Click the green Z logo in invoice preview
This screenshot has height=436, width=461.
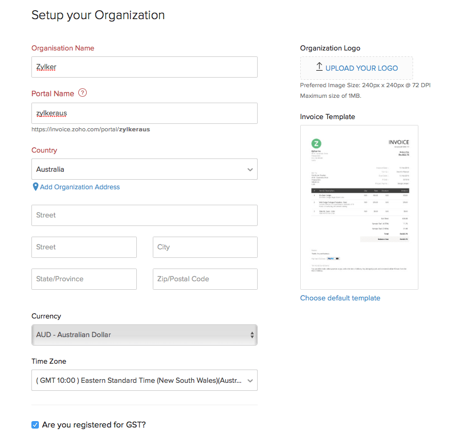click(x=317, y=144)
